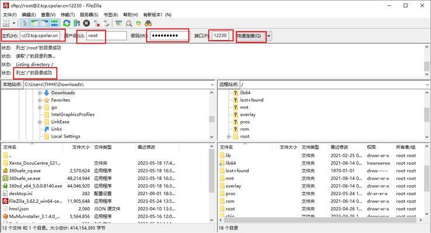Search files recursively with binoculars icon
The height and width of the screenshot is (233, 431).
pos(148,23)
